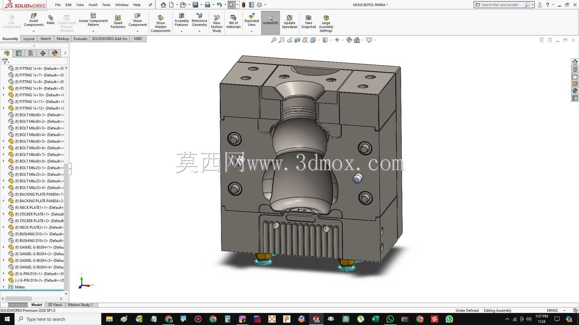Open the Insert Components tool

33,20
